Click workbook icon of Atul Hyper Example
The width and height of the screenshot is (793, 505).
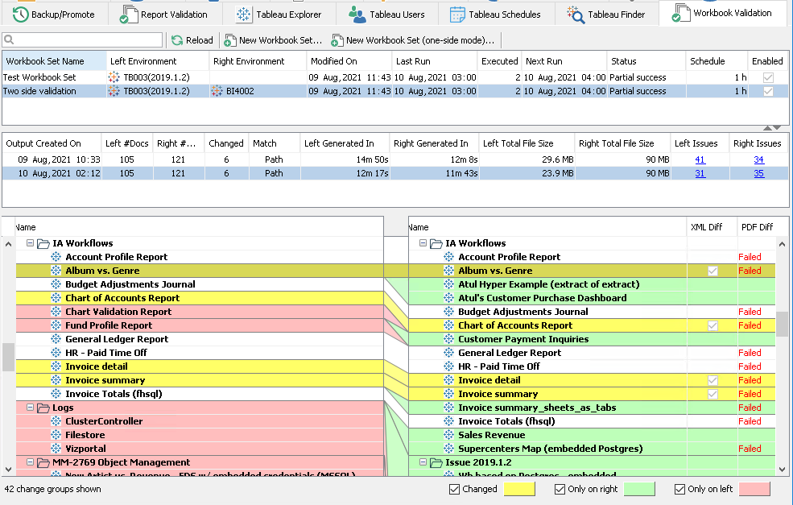449,284
